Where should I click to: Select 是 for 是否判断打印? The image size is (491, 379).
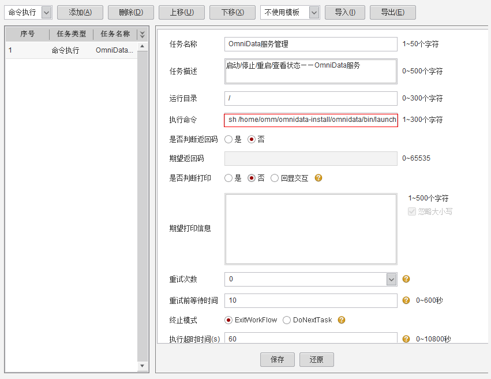pyautogui.click(x=228, y=178)
